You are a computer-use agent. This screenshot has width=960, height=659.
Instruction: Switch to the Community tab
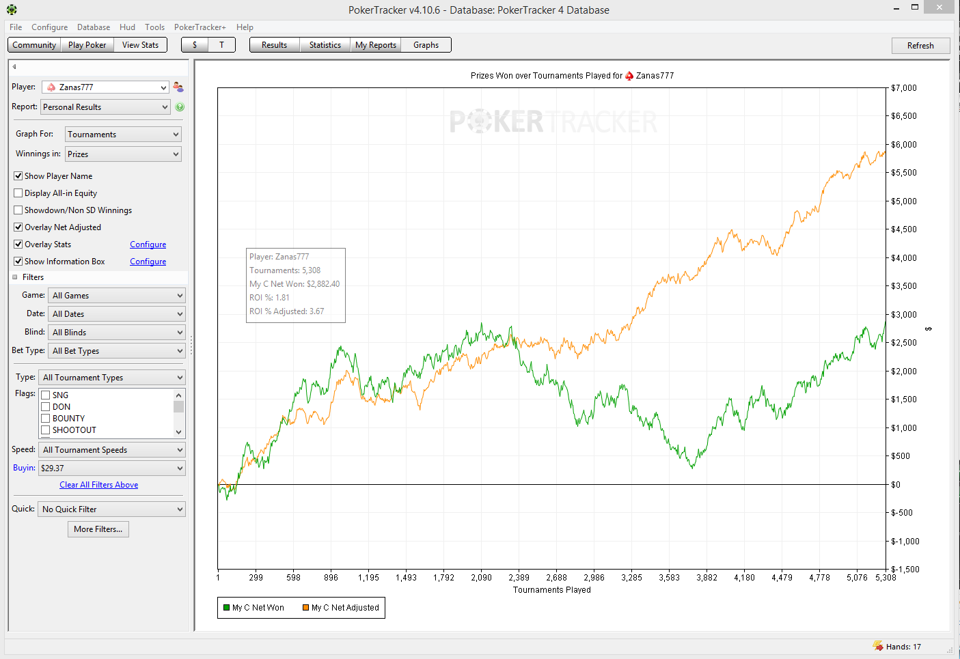pos(34,45)
